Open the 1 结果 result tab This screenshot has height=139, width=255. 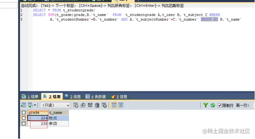pyautogui.click(x=30, y=97)
